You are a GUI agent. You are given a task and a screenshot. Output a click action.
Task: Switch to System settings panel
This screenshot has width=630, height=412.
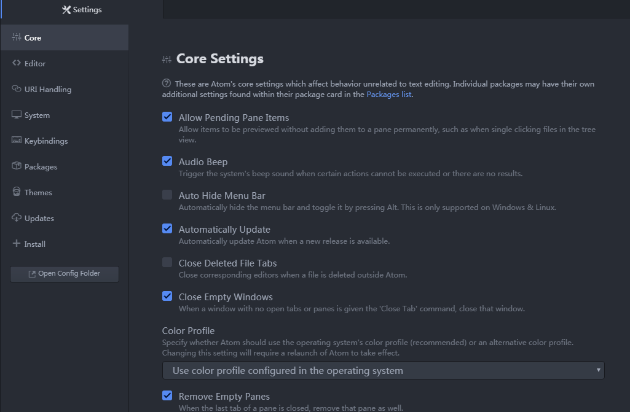point(65,115)
